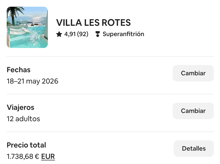
Task: Click the Superanfitrión medal badge icon
Action: coord(98,34)
